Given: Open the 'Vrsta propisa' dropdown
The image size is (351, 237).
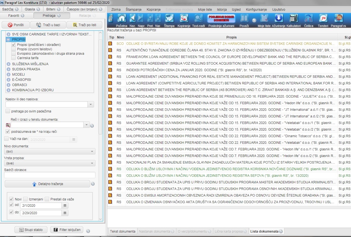Looking at the screenshot, I should pyautogui.click(x=50, y=163).
